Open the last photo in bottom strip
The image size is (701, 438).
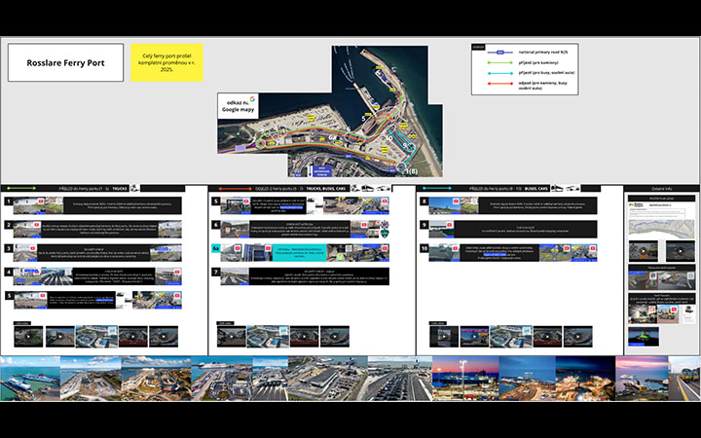pyautogui.click(x=683, y=379)
